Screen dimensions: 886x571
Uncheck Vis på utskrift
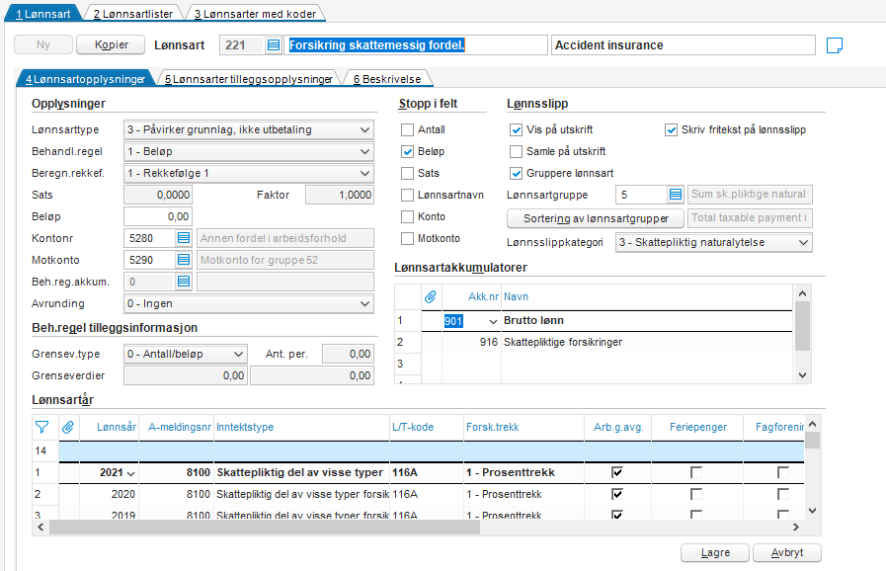click(x=516, y=130)
